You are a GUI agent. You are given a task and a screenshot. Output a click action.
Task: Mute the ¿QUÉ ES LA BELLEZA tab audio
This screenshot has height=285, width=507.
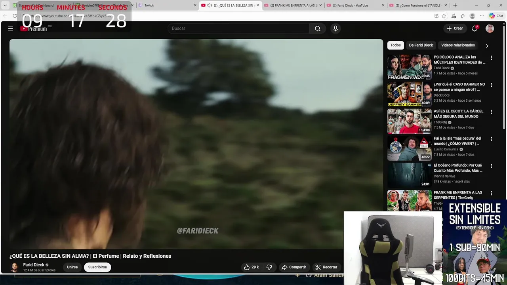pos(210,6)
